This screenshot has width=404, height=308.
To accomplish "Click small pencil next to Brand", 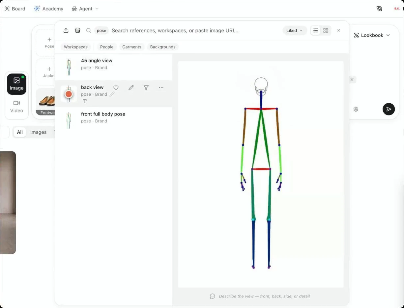I will 112,94.
